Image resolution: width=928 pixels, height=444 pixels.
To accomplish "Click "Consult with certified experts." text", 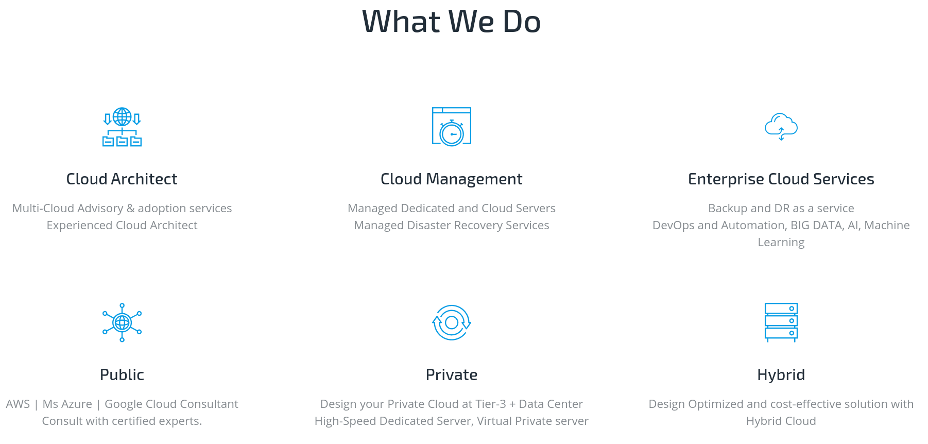I will pyautogui.click(x=122, y=421).
